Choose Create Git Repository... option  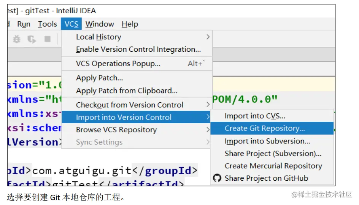coord(272,128)
